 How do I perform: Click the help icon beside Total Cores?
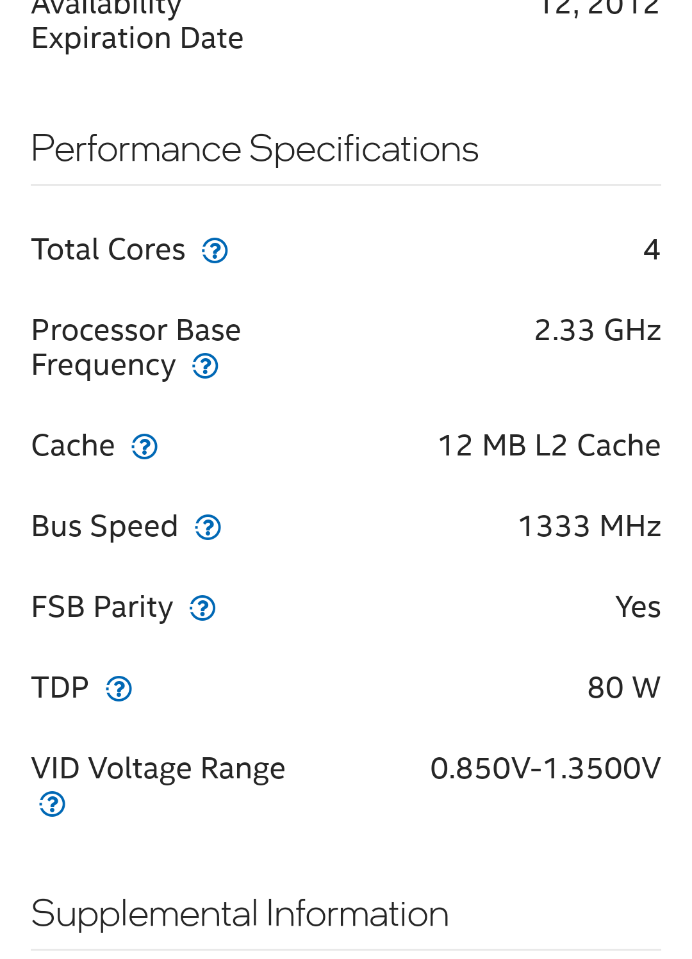coord(215,250)
